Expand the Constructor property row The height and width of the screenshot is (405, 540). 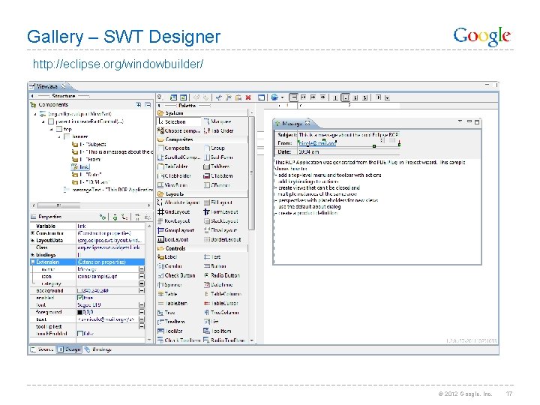[x=33, y=233]
